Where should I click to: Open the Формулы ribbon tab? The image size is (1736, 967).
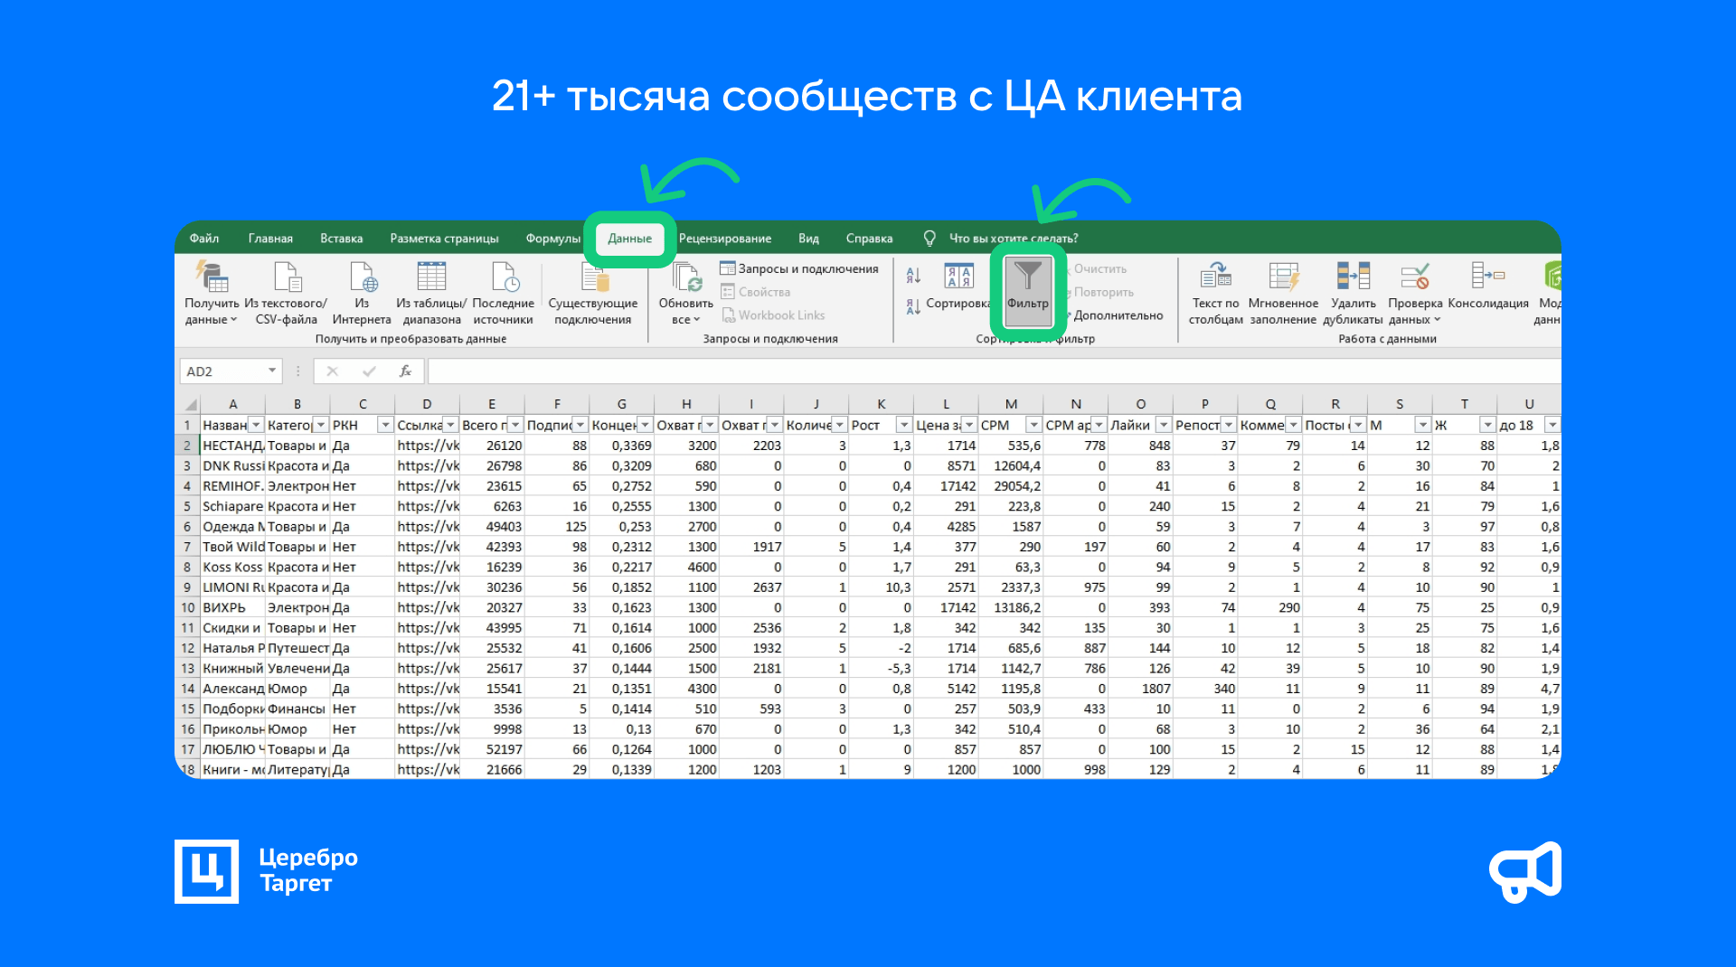tap(552, 239)
